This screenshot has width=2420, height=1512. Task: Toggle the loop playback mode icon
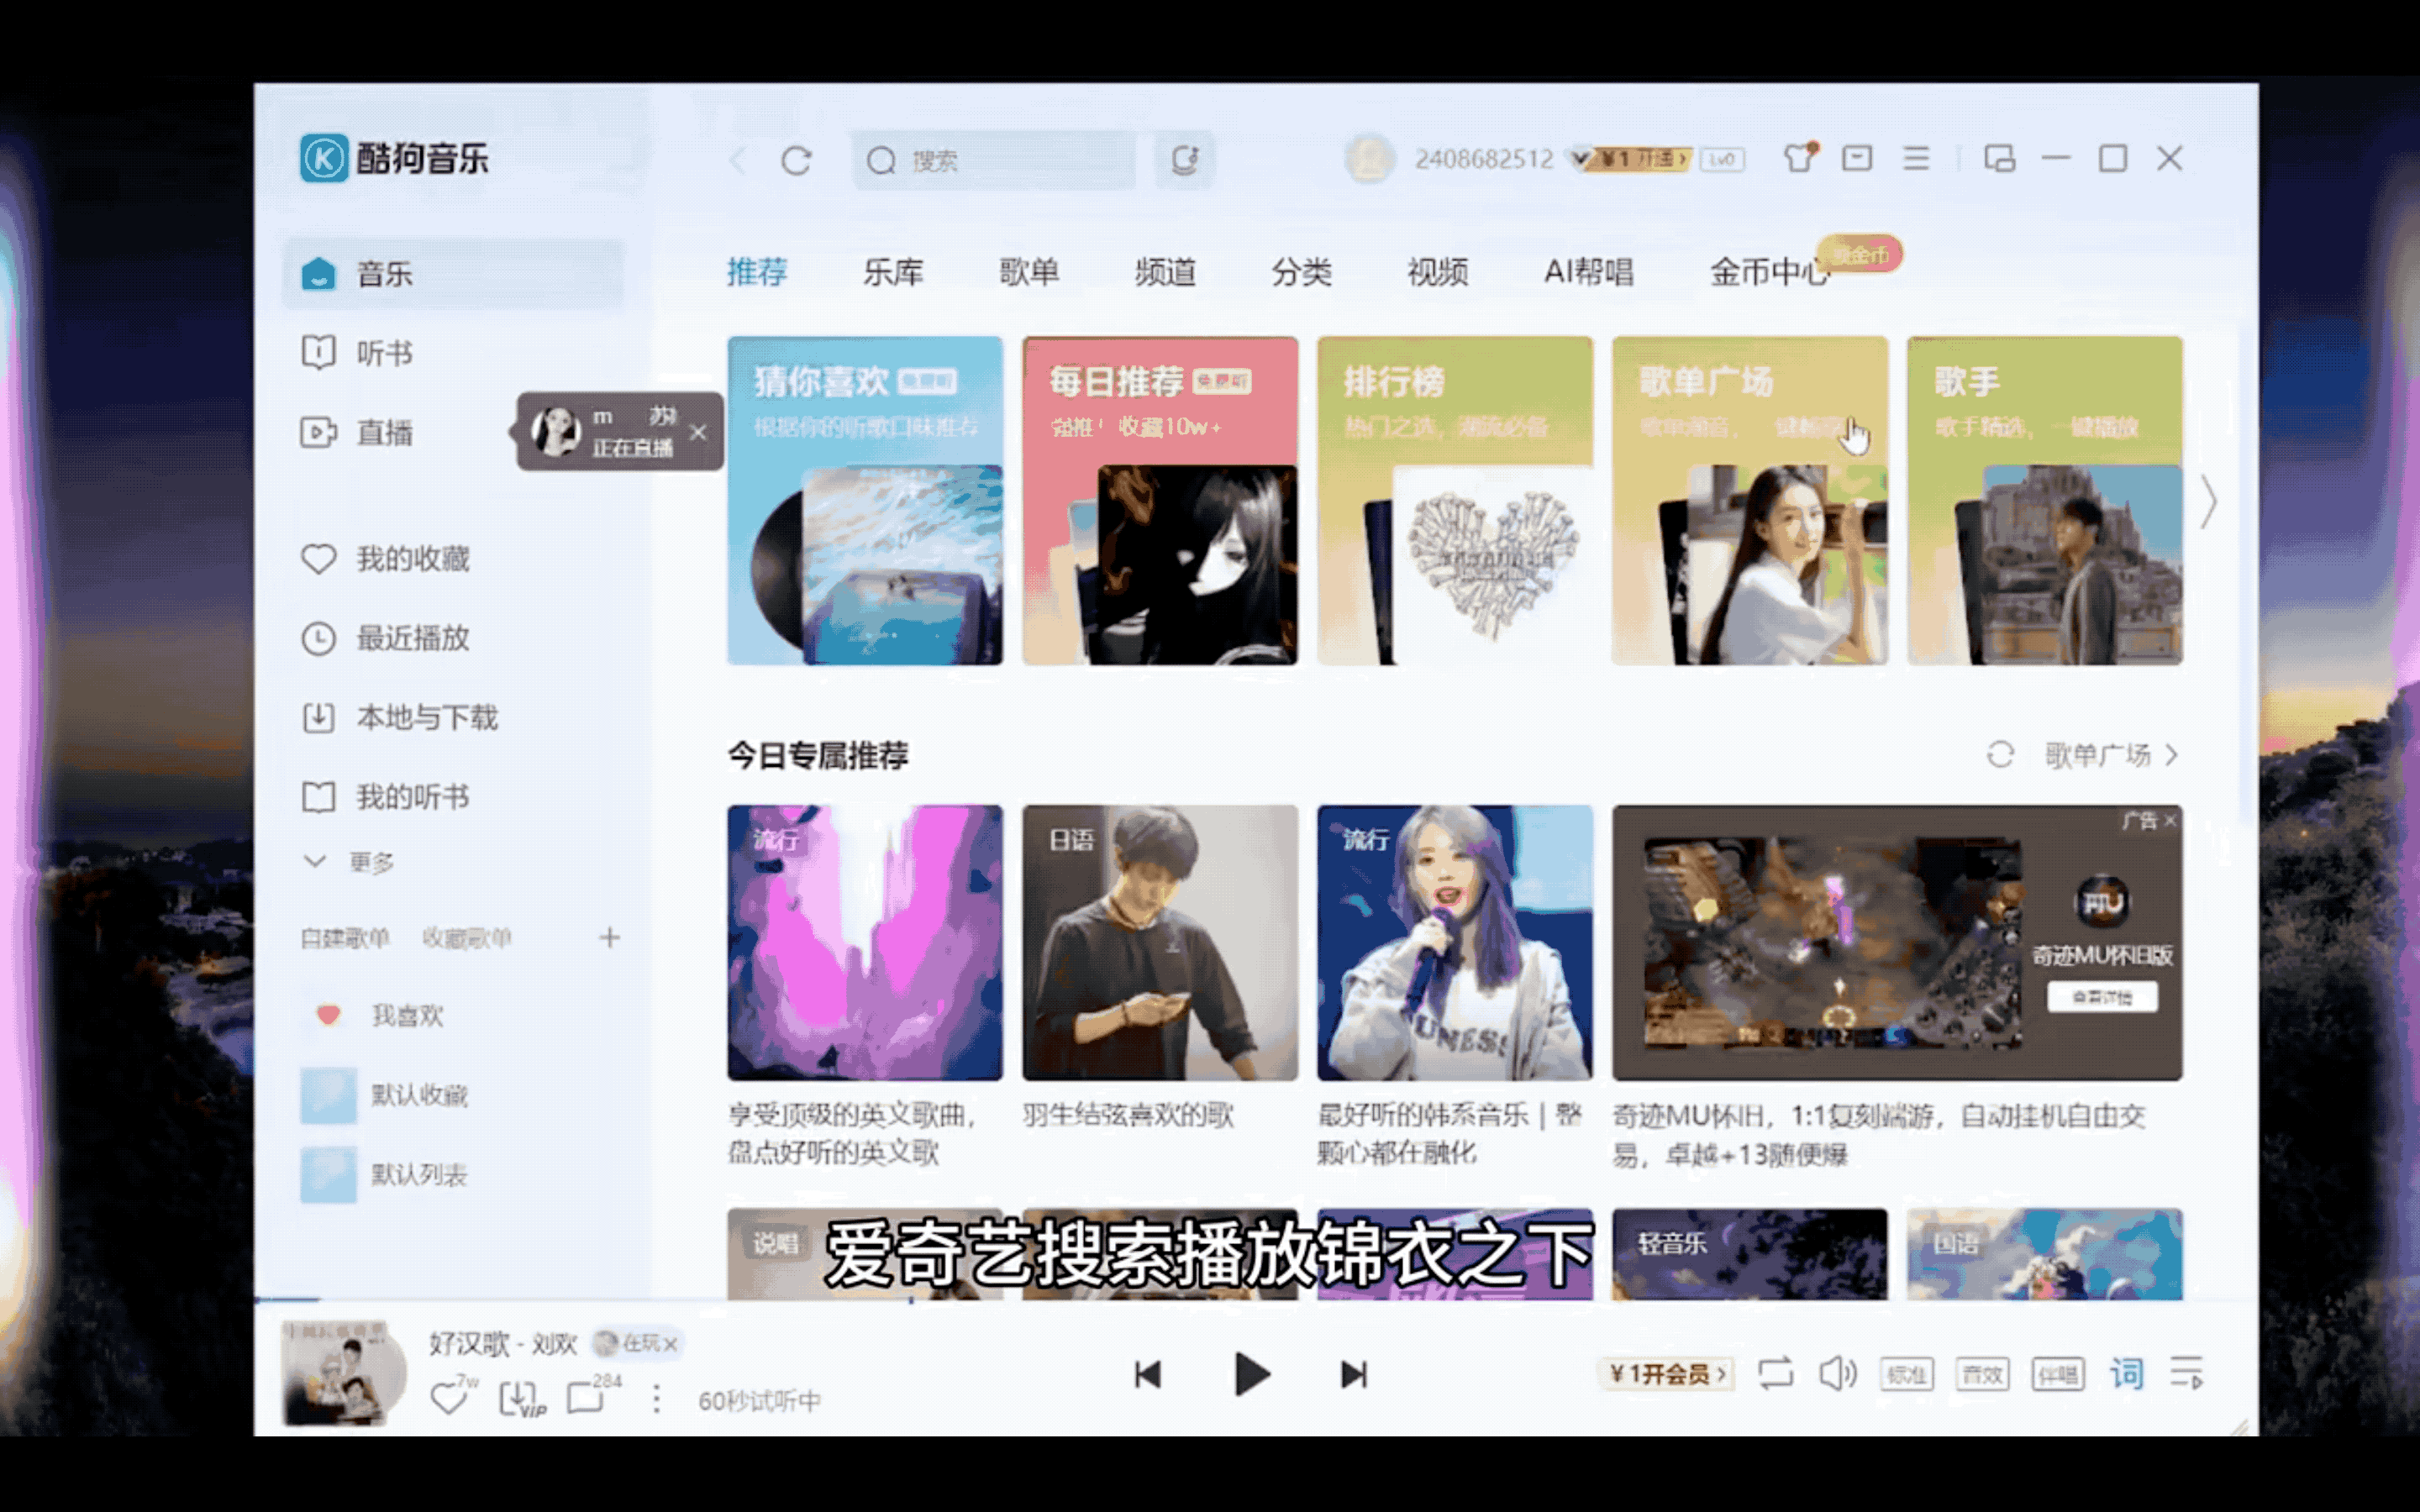point(1775,1374)
